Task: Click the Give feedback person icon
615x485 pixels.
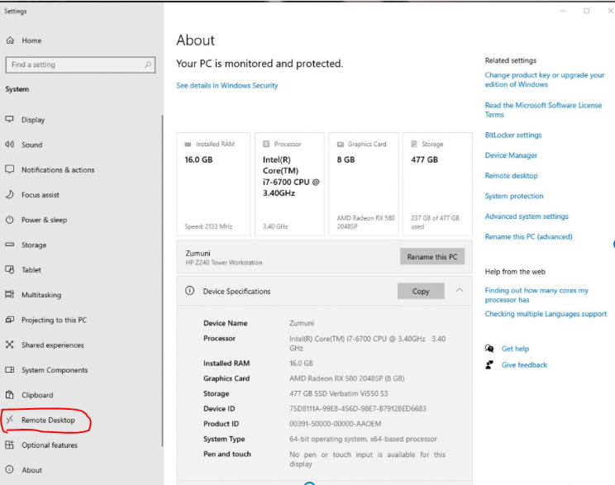Action: click(489, 364)
